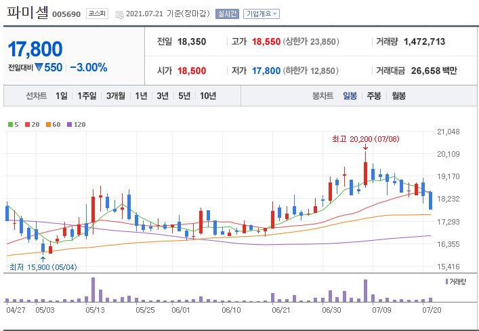This screenshot has width=479, height=331.
Task: Select the 일봉 candle chart
Action: click(x=350, y=96)
